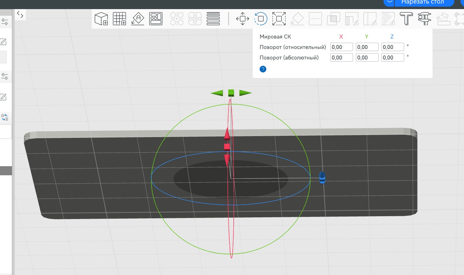This screenshot has width=464, height=275.
Task: Collapse the sidebar with arrows button
Action: 20,15
